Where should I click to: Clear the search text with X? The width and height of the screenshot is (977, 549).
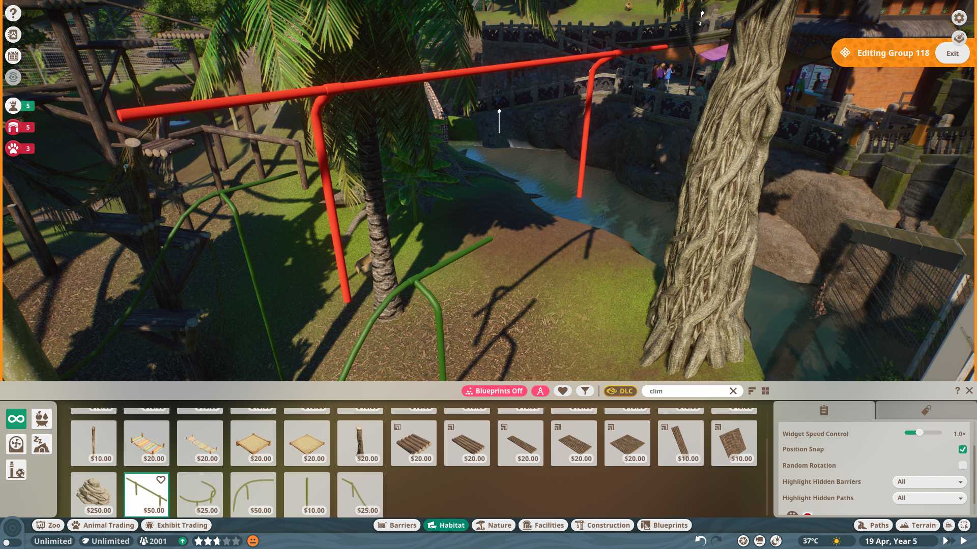click(733, 391)
